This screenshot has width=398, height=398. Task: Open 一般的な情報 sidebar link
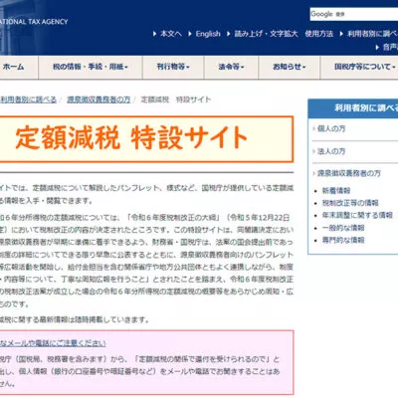point(343,228)
